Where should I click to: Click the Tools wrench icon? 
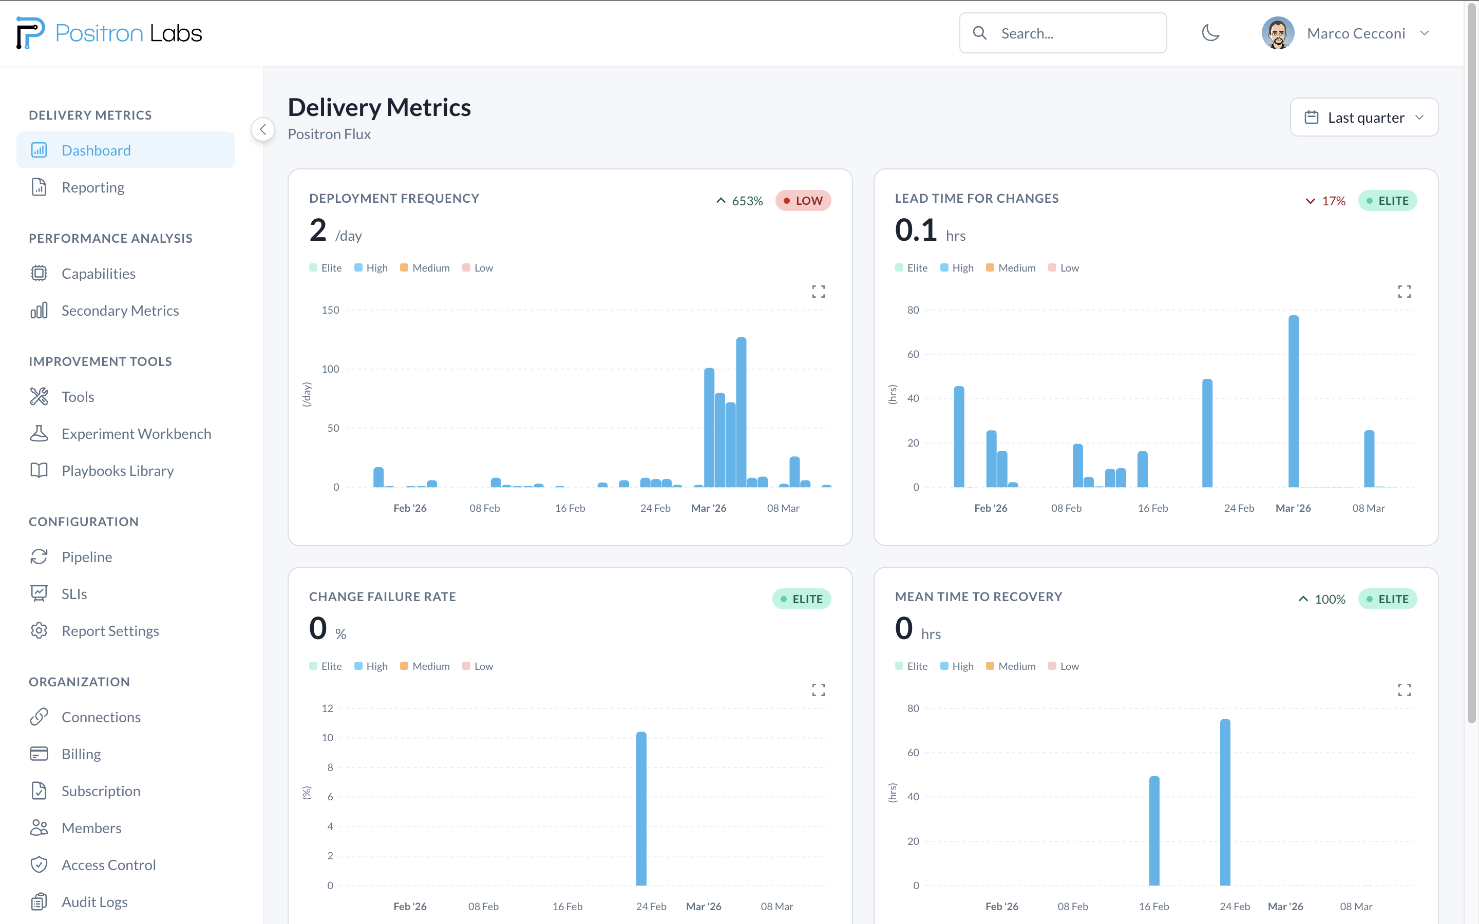(39, 397)
